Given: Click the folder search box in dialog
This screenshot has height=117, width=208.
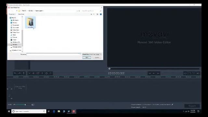Looking at the screenshot, I should [x=92, y=11].
